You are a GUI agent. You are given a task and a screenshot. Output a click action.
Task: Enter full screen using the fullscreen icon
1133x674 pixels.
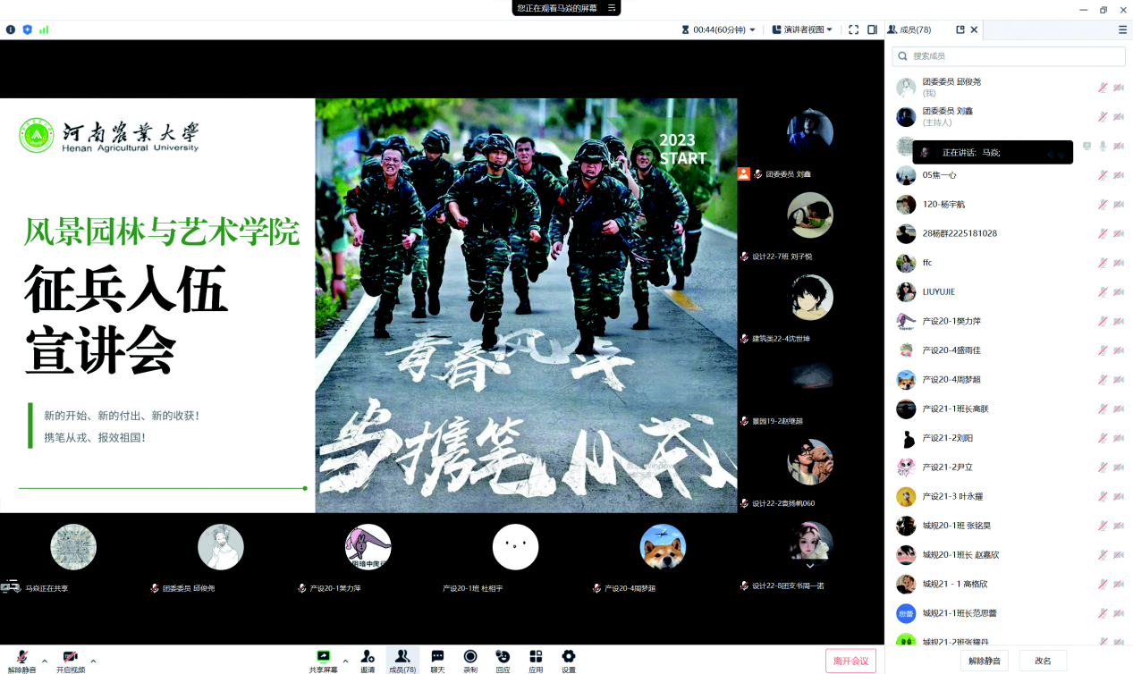pyautogui.click(x=853, y=29)
